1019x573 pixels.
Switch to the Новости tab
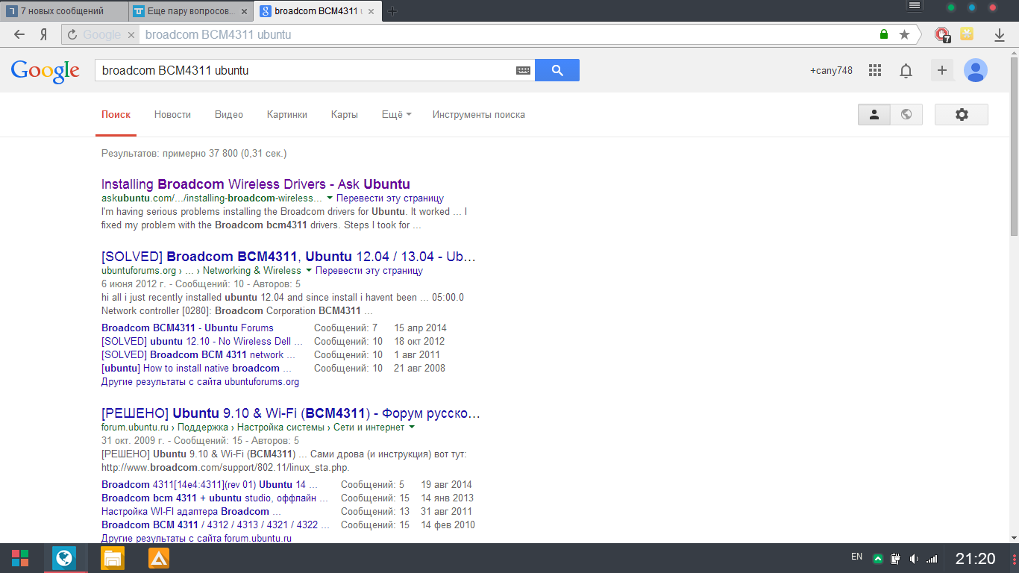[172, 115]
